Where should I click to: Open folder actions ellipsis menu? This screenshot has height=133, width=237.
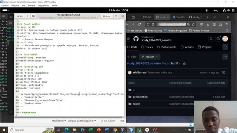225,57
